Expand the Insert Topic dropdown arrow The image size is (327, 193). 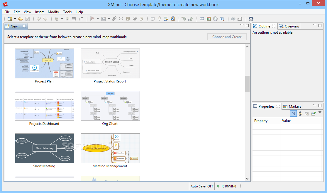62,19
